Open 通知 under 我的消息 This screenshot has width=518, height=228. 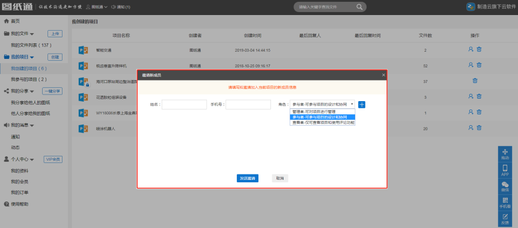point(15,137)
